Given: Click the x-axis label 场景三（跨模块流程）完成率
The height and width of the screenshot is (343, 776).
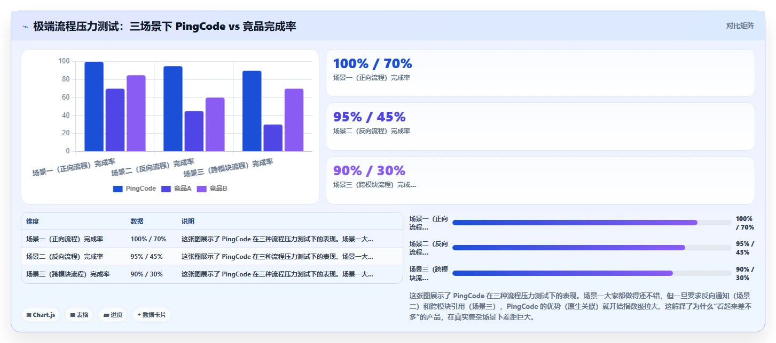Looking at the screenshot, I should 229,167.
